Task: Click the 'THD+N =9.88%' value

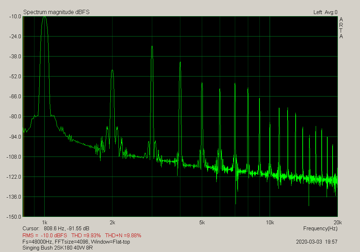Action: coord(123,235)
